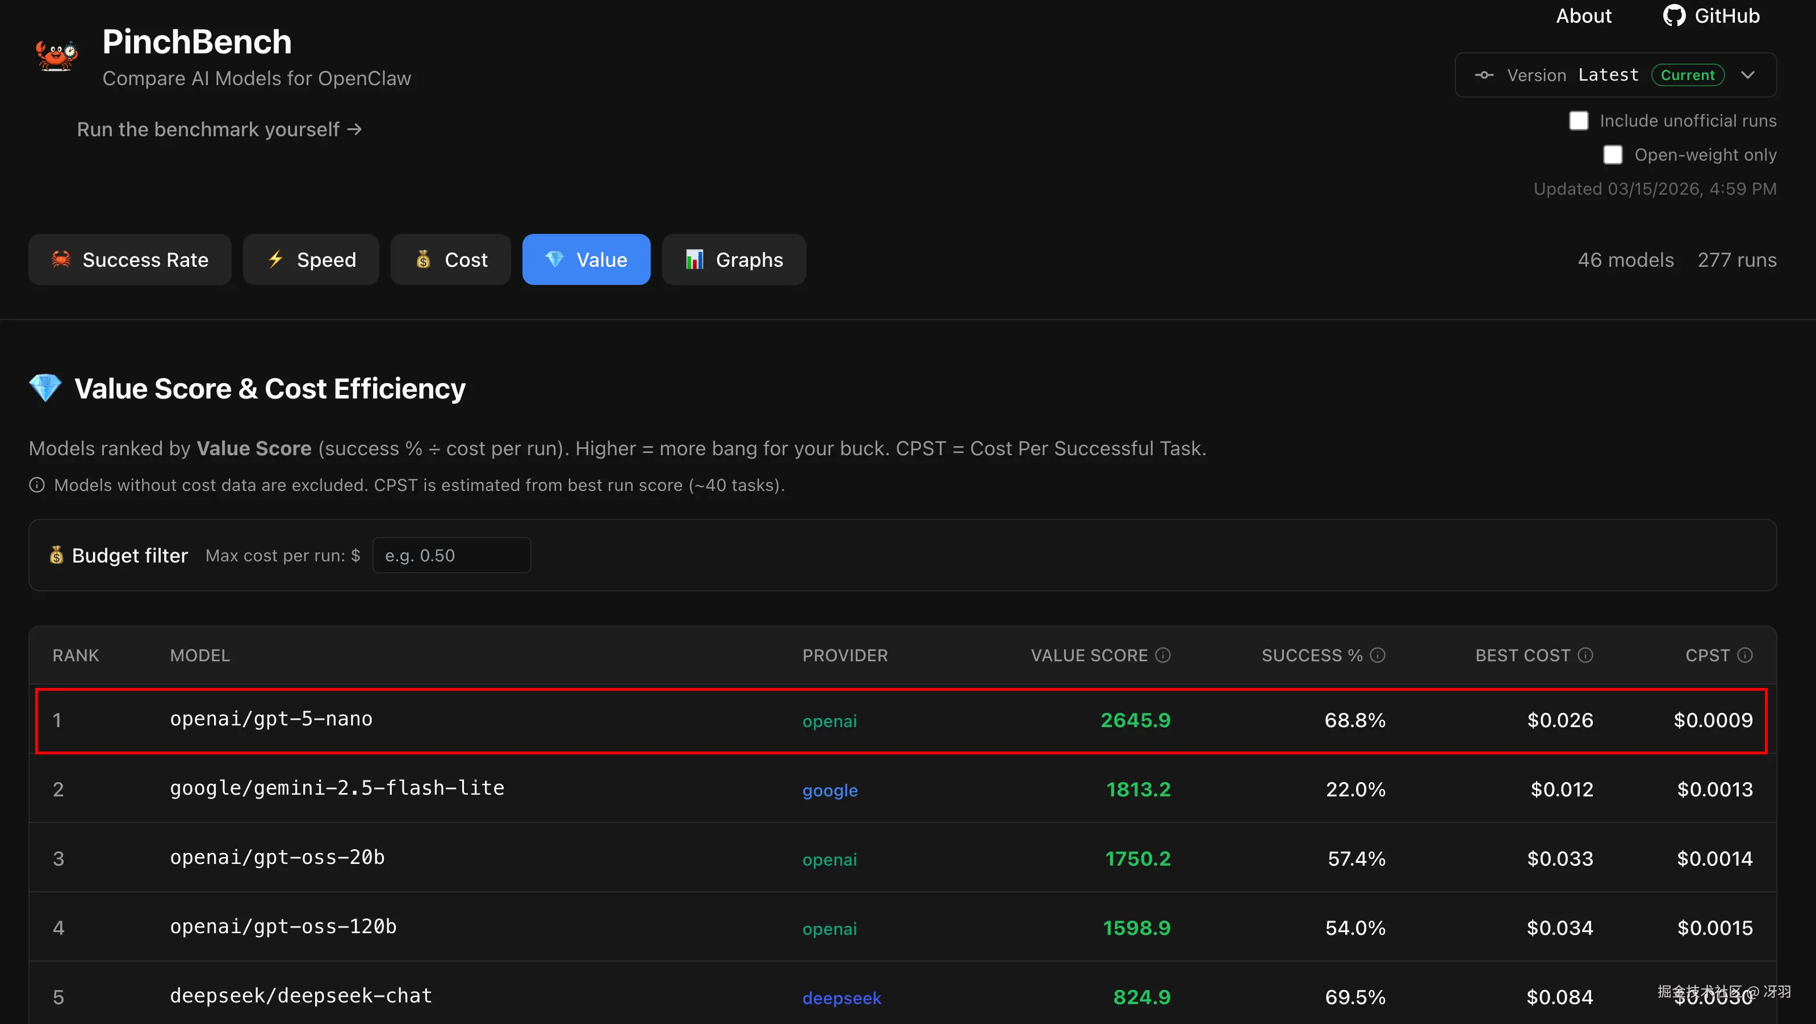Open the Version Latest dropdown
Screen dimensions: 1816x1024
[1614, 75]
